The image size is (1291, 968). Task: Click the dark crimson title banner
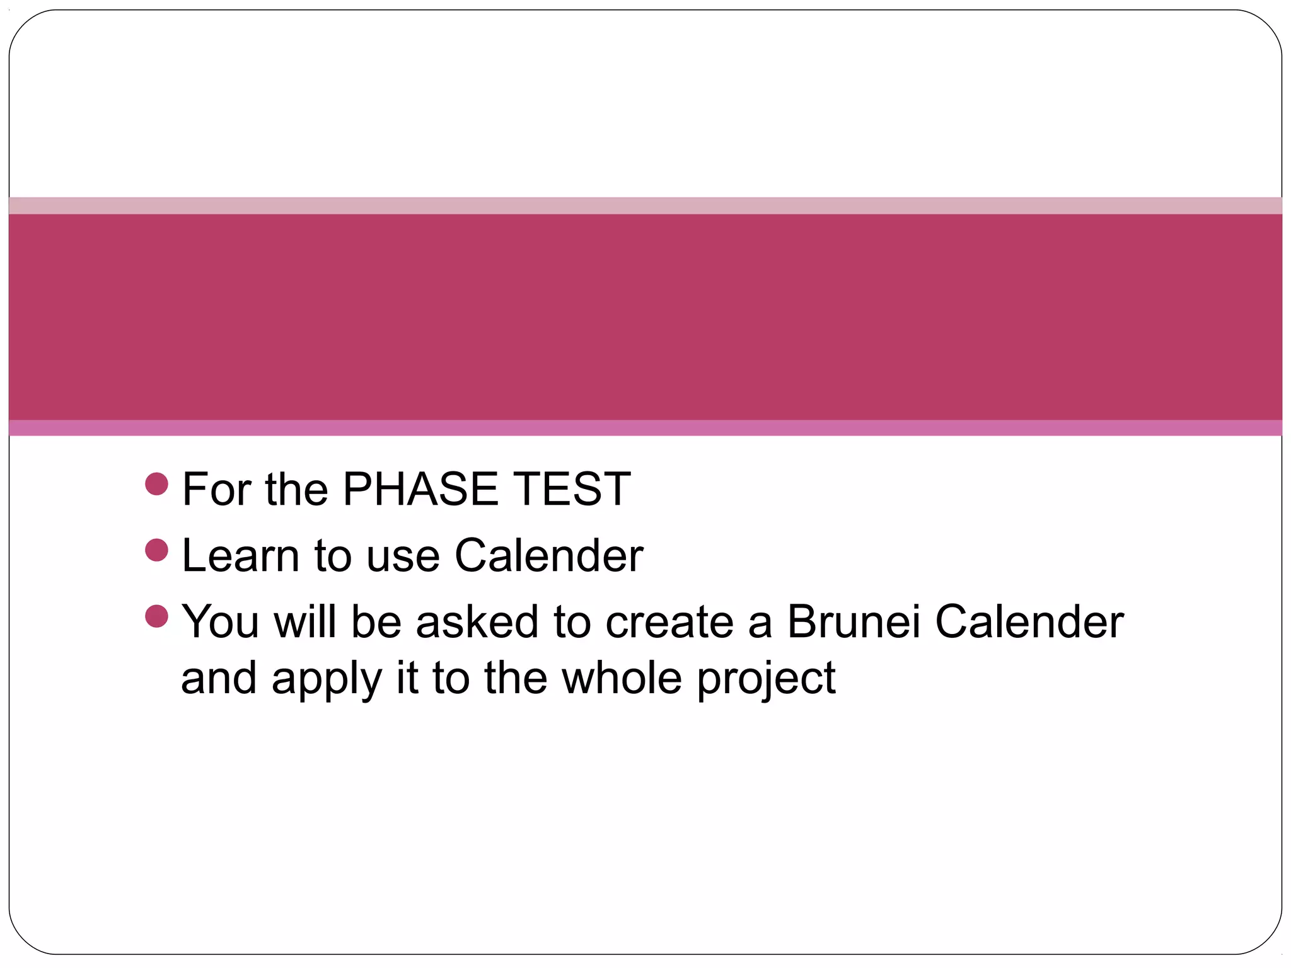coord(645,316)
